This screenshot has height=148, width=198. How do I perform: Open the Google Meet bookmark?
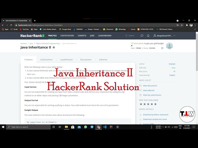point(65,29)
